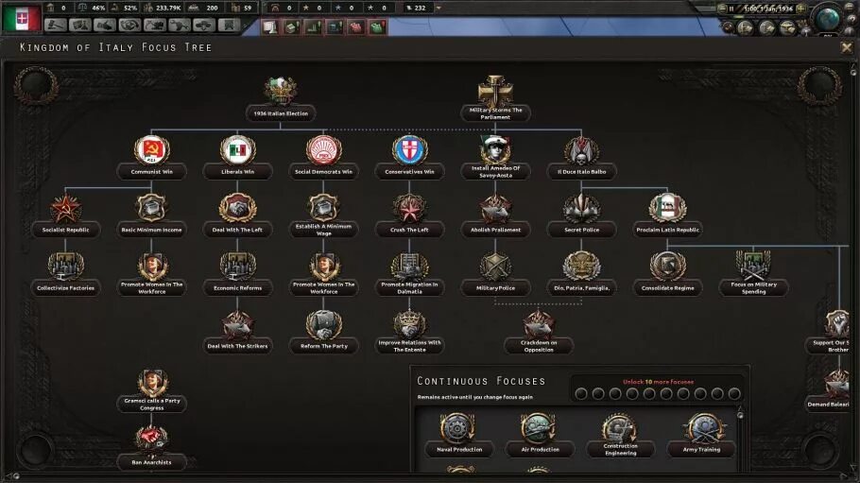Activate Air Production continuous focus
860x483 pixels.
(540, 435)
